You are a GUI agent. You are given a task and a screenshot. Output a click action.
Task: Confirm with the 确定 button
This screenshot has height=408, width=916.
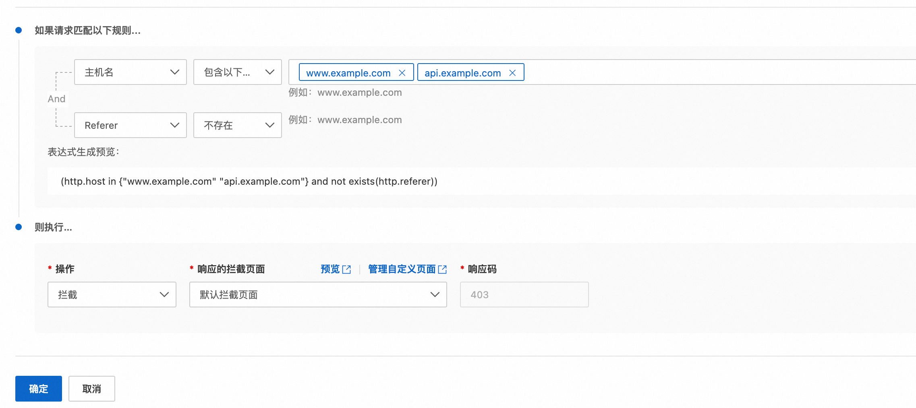tap(39, 389)
